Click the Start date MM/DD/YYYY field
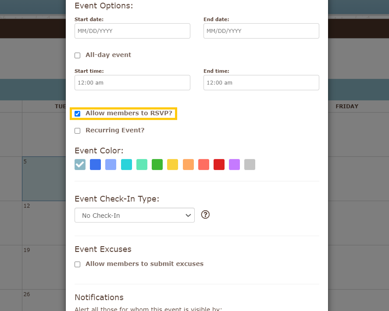 132,31
